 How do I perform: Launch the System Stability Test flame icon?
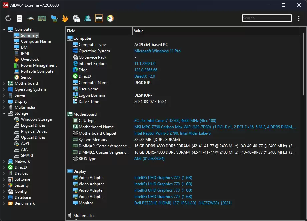pos(65,18)
